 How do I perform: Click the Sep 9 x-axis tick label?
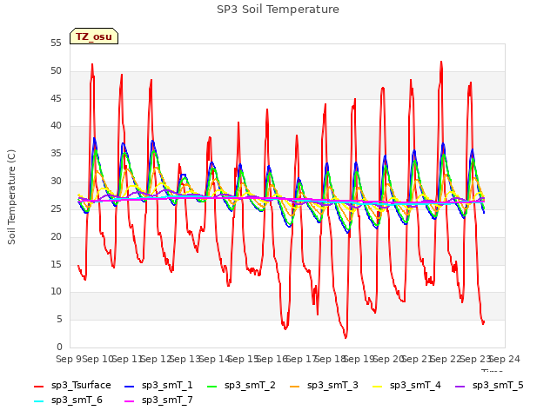[70, 359]
